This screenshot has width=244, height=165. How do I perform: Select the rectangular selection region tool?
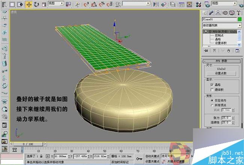pyautogui.click(x=12, y=4)
